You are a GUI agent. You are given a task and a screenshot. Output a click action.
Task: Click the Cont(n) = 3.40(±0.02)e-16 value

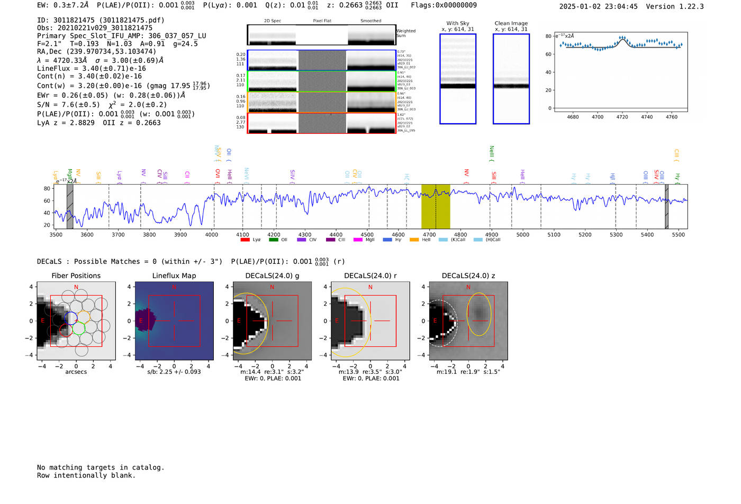[89, 76]
